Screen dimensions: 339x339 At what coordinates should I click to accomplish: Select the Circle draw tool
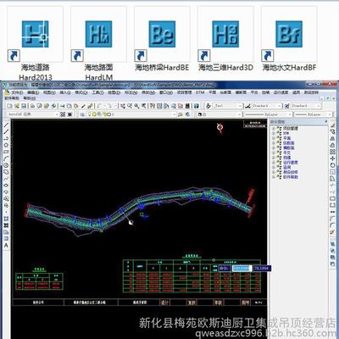pyautogui.click(x=6, y=165)
